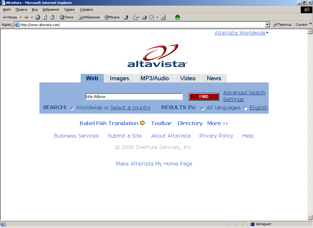Viewport: 313px width, 228px height.
Task: Click the AltaVista logo
Action: point(157,56)
